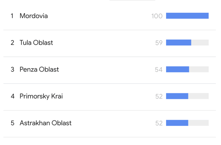Open Primorsky Krai region entry
The height and width of the screenshot is (145, 221).
pyautogui.click(x=41, y=96)
